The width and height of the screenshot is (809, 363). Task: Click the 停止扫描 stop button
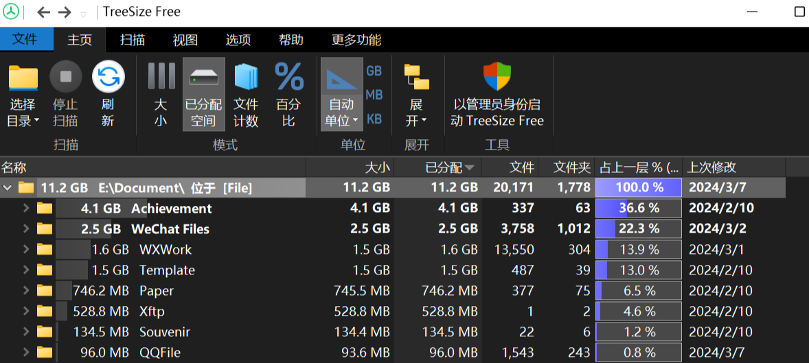click(x=65, y=94)
